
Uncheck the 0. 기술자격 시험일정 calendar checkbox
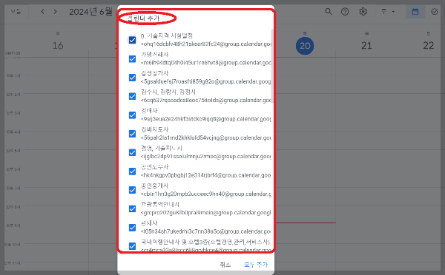coord(132,40)
